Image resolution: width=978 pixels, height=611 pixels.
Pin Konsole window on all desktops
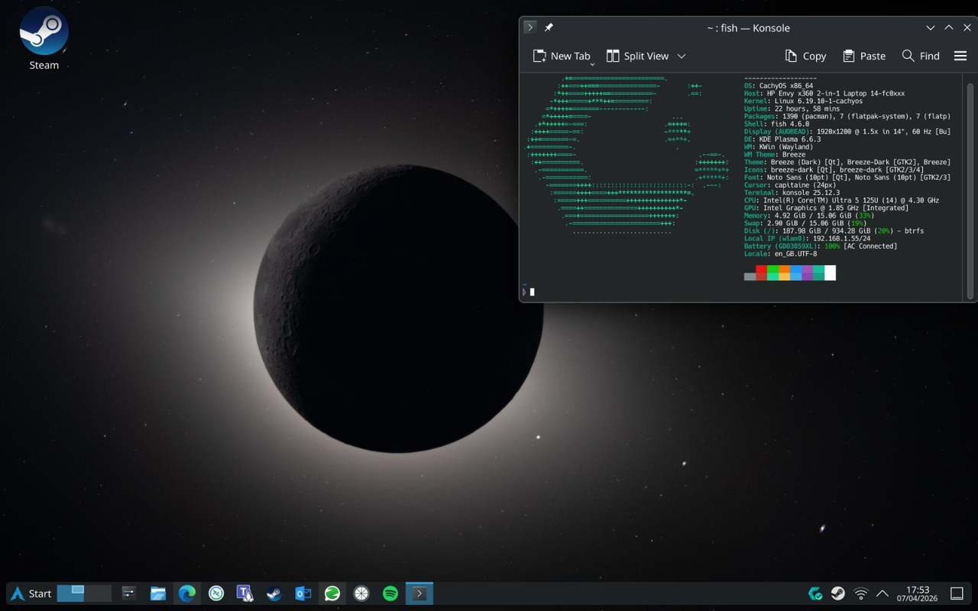point(549,27)
